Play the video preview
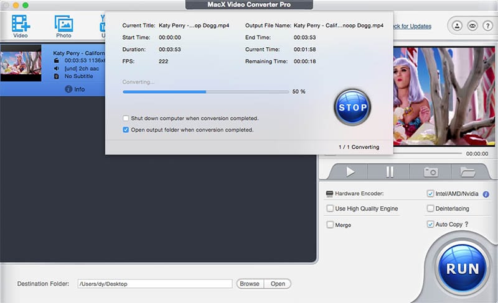This screenshot has width=498, height=303. 350,172
